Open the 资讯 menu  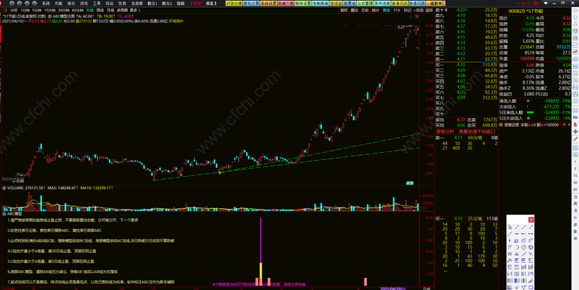(x=85, y=4)
